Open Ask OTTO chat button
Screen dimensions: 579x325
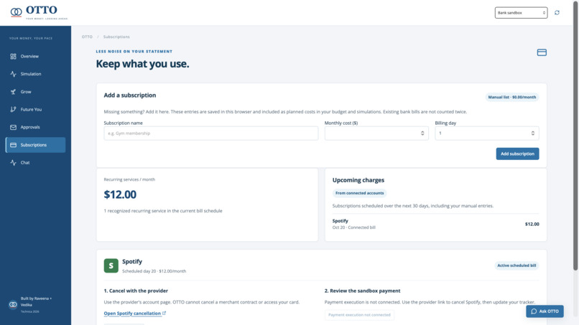tap(545, 311)
